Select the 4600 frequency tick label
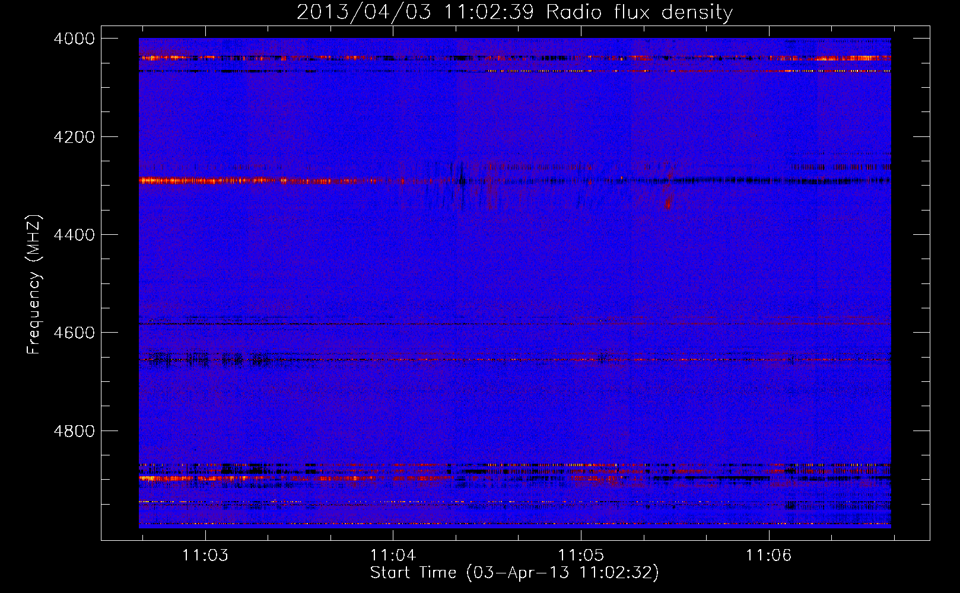The image size is (960, 593). (74, 333)
